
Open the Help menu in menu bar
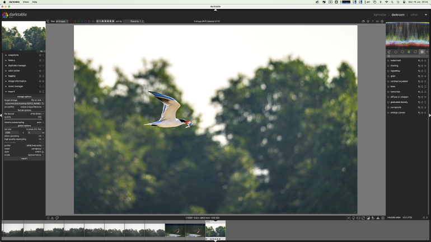coord(35,2)
